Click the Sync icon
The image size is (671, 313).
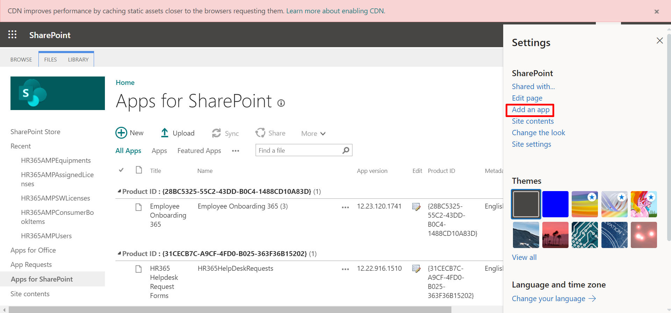tap(216, 133)
